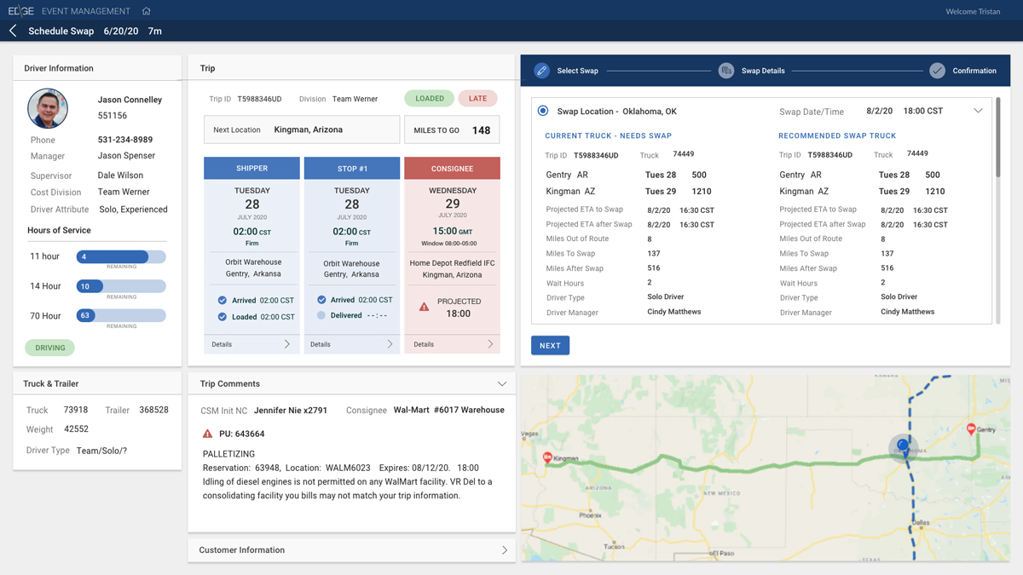Toggle the Shipper Loaded checkmark
This screenshot has height=575, width=1023.
pyautogui.click(x=223, y=317)
